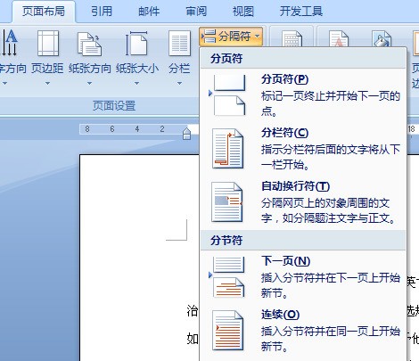Click the 纸张方向 orientation icon
419x361 pixels.
(x=89, y=44)
